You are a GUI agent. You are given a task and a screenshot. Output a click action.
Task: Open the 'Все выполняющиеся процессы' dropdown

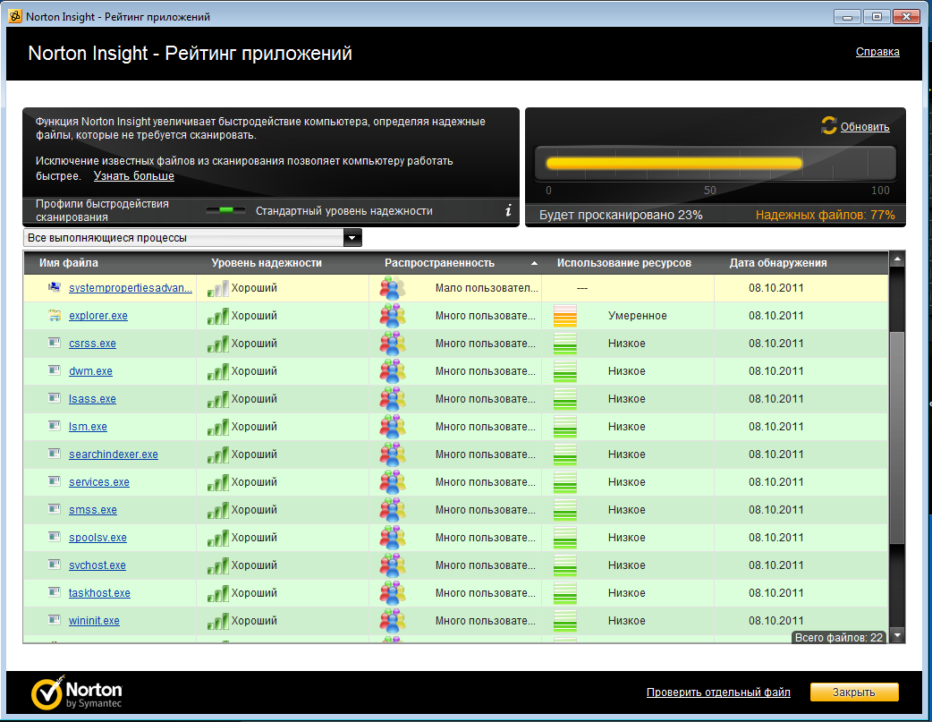[352, 238]
